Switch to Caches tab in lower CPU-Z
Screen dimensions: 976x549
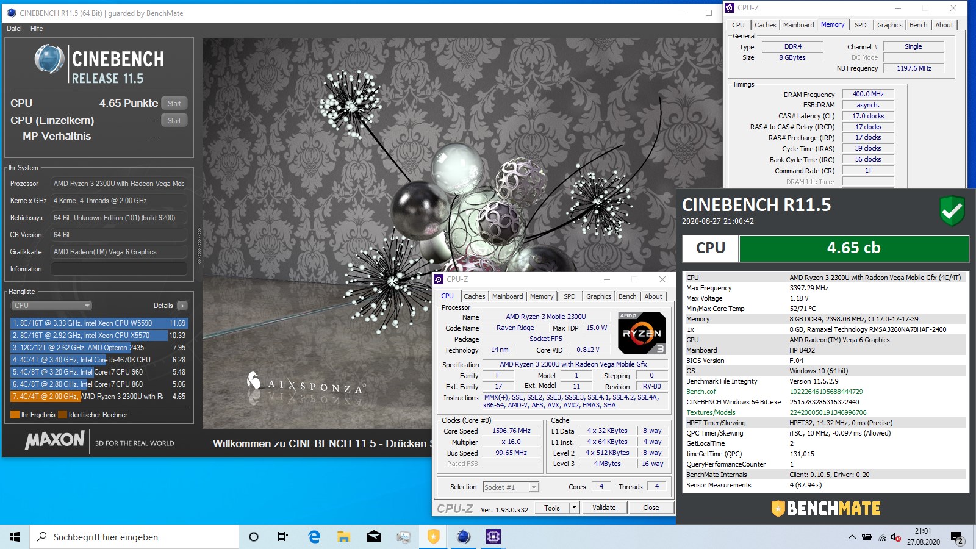475,296
